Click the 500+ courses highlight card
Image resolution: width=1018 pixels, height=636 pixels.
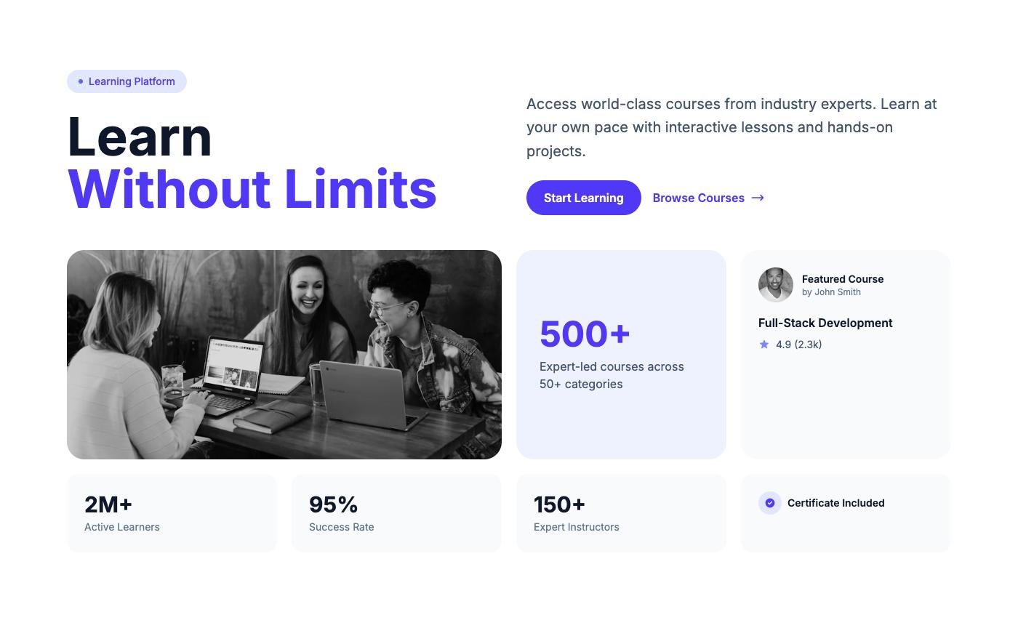pyautogui.click(x=621, y=355)
